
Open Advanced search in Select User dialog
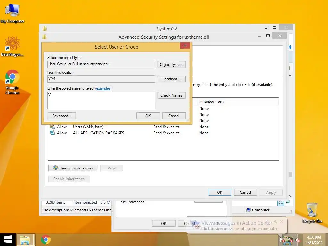click(62, 116)
